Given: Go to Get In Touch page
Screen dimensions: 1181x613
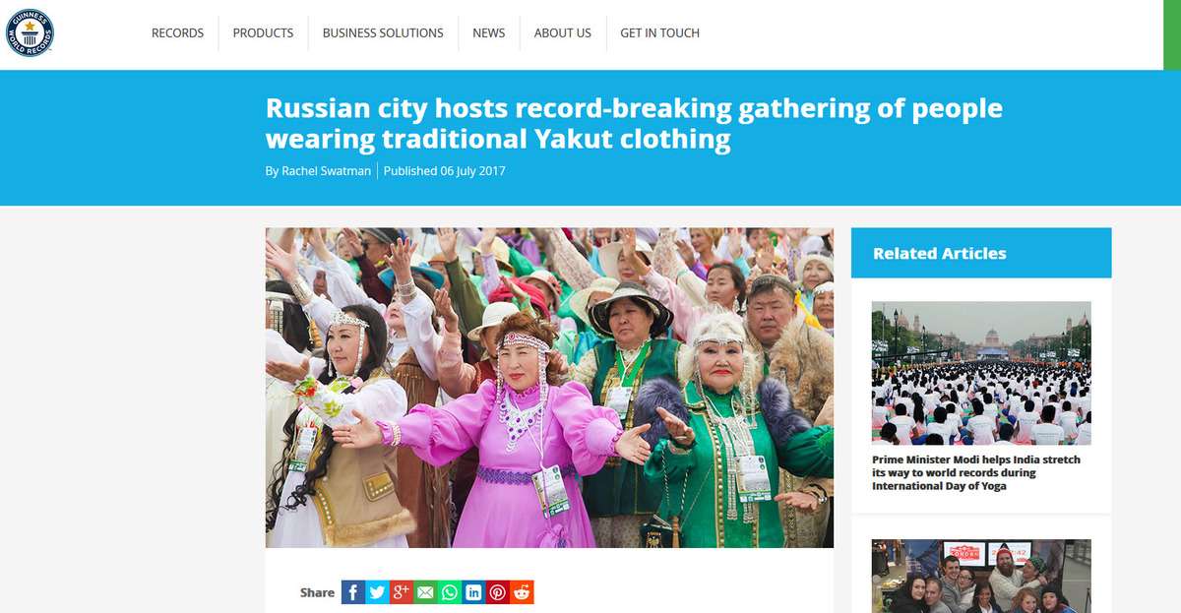Looking at the screenshot, I should 659,32.
